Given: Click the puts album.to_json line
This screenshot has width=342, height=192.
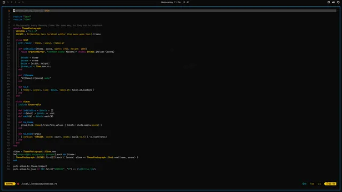Looking at the screenshot, I should pos(55,169).
